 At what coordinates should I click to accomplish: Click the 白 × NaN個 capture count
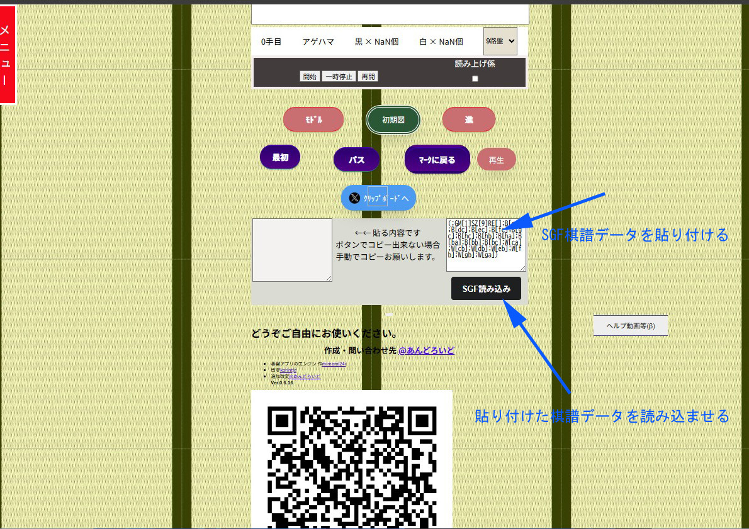[441, 42]
